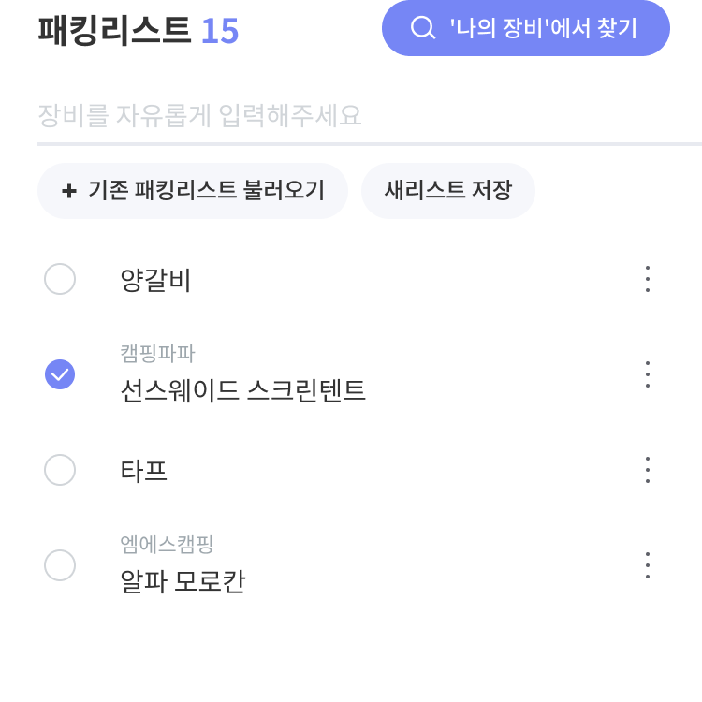
Task: Select the 알파 모로칸 item name
Action: tap(183, 581)
